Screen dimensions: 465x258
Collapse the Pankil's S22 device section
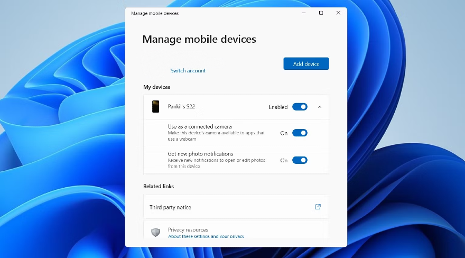coord(320,107)
